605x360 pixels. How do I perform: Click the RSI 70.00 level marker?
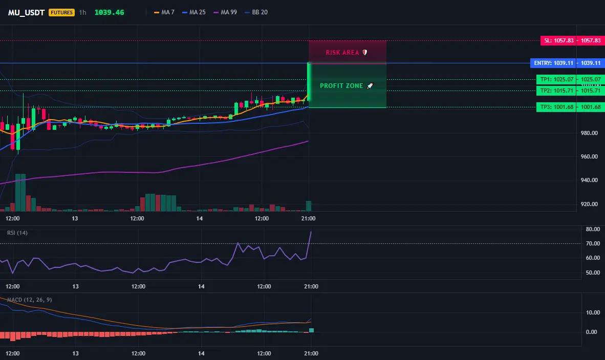click(593, 243)
